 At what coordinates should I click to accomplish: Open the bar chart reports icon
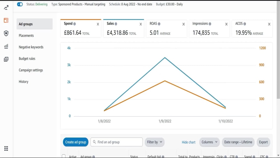point(6,46)
